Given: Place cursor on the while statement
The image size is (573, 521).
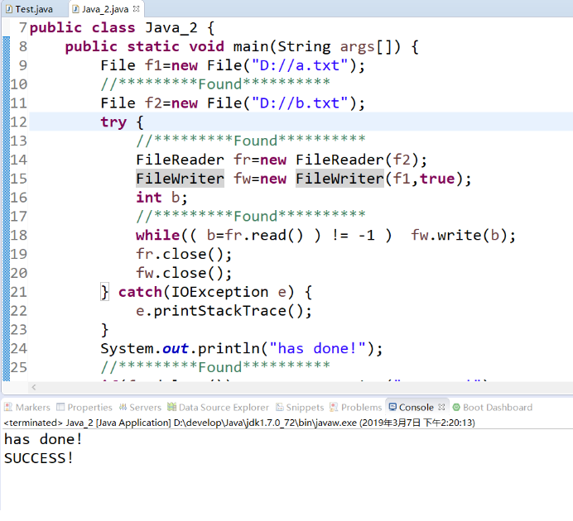Looking at the screenshot, I should [156, 236].
